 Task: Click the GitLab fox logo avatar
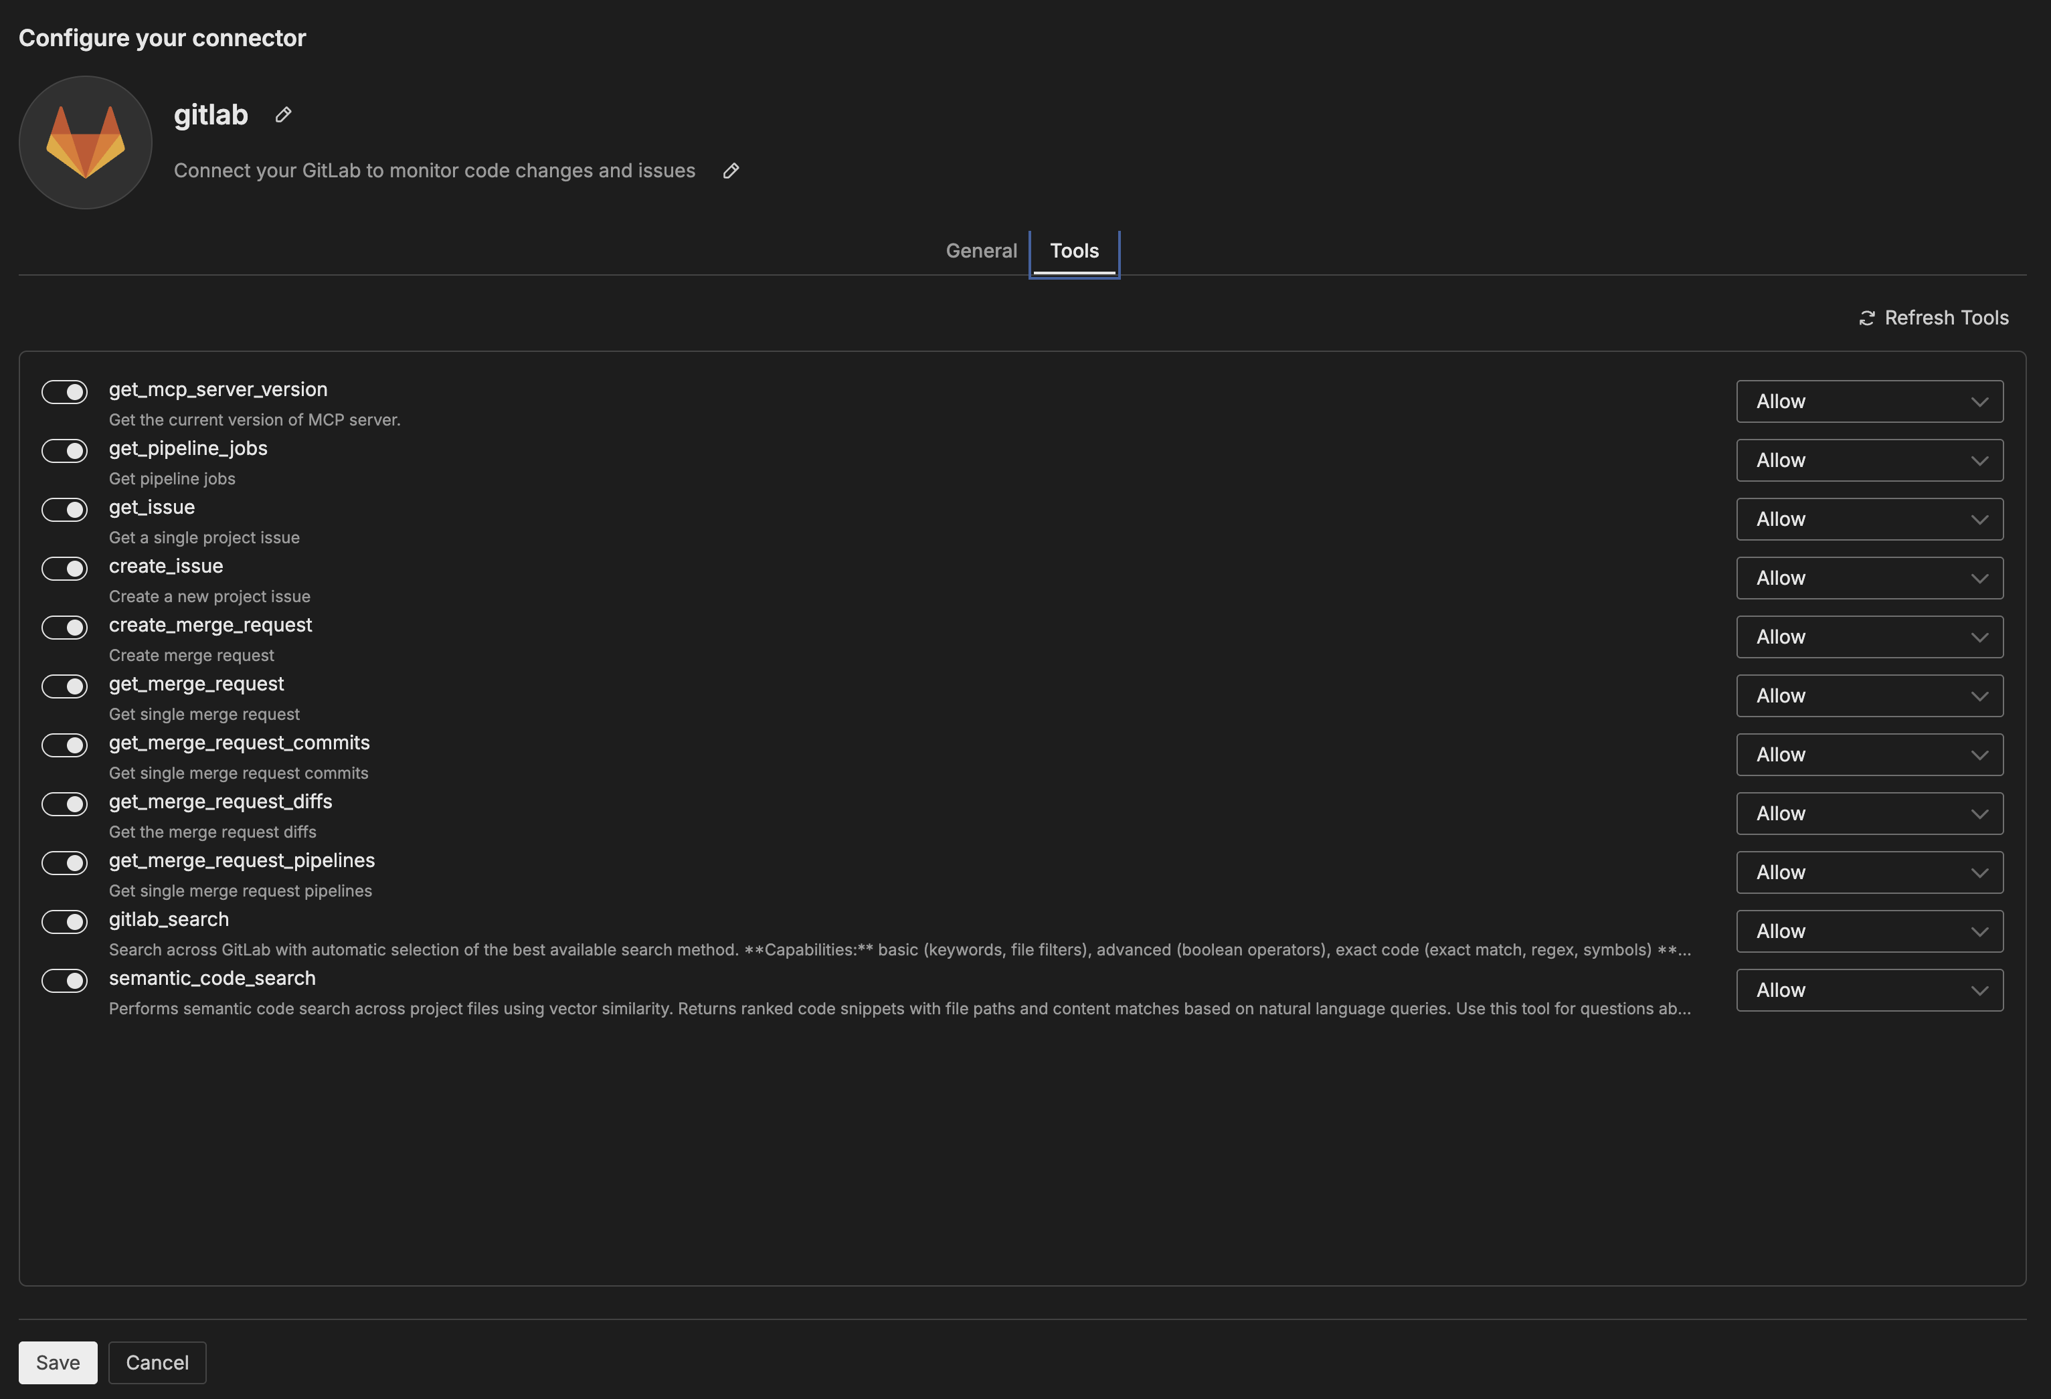pos(85,142)
